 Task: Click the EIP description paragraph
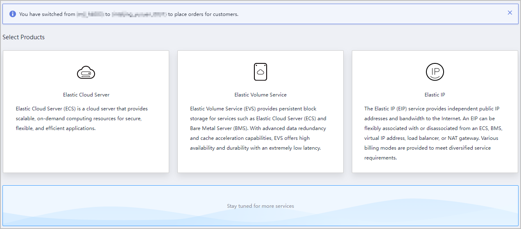tap(433, 133)
